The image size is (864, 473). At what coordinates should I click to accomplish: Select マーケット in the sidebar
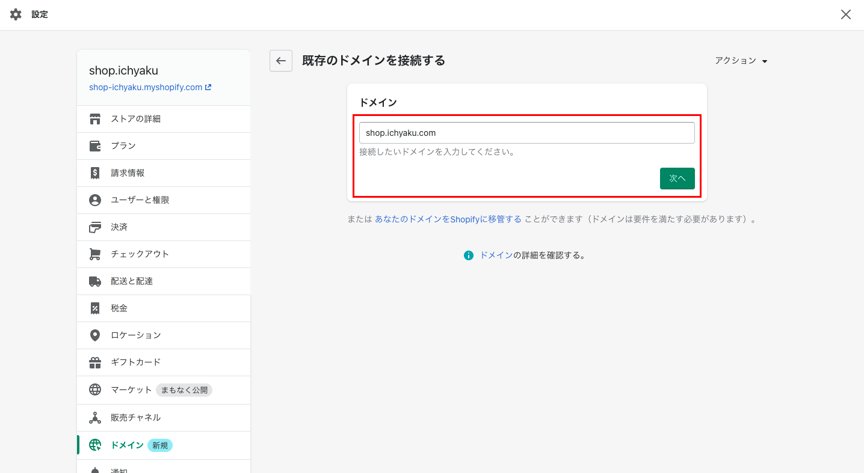(164, 390)
